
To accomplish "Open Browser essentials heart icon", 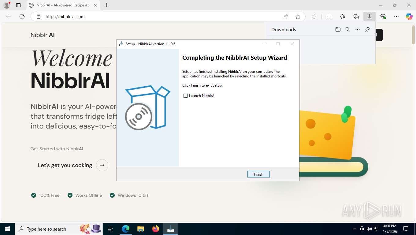I will click(x=383, y=17).
